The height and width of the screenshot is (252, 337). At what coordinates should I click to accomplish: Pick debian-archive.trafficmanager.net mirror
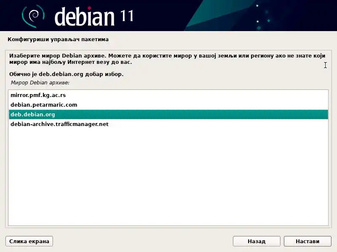pyautogui.click(x=168, y=124)
